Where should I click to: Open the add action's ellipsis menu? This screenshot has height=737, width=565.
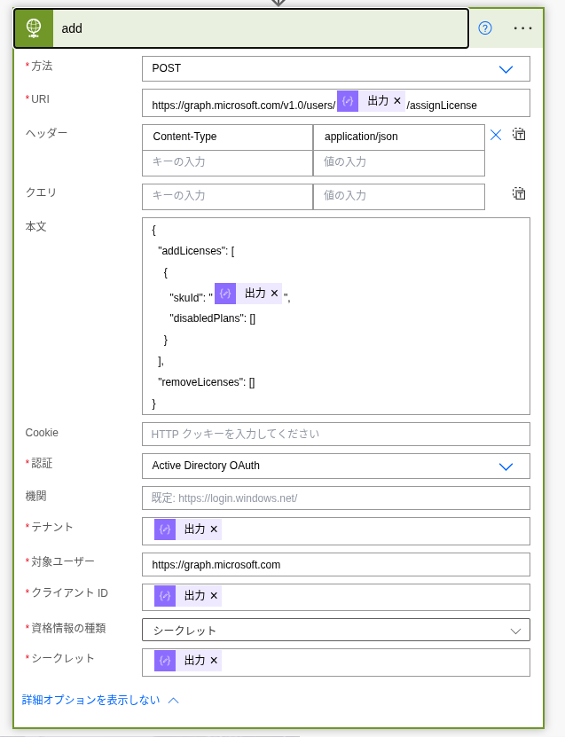tap(522, 28)
